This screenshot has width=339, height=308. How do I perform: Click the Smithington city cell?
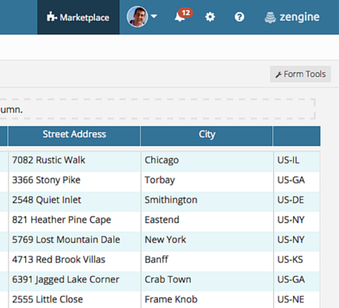pyautogui.click(x=208, y=202)
